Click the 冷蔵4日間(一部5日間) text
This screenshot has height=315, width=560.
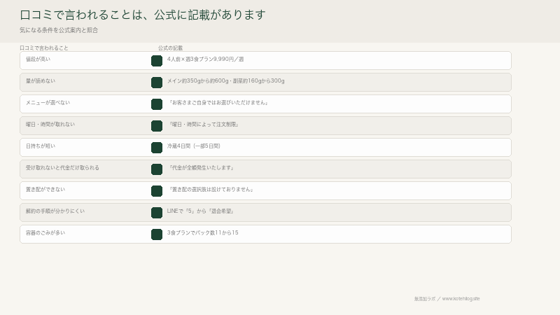tap(194, 146)
